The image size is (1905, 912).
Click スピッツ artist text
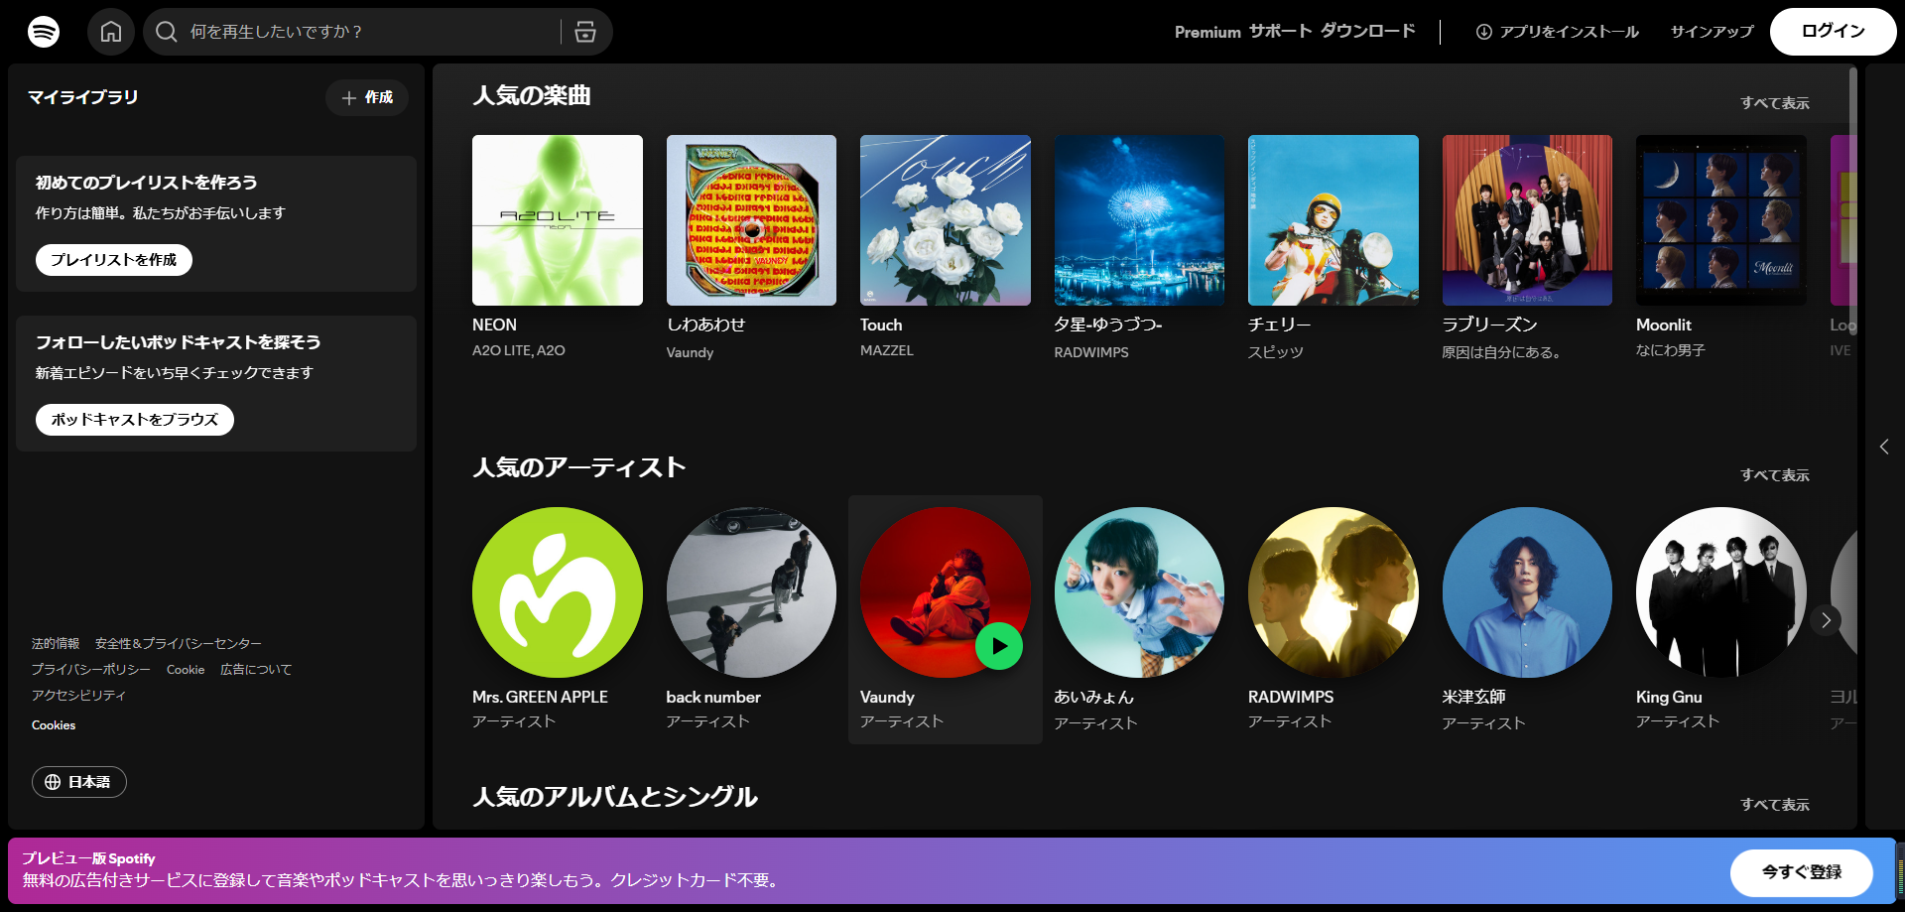1276,352
